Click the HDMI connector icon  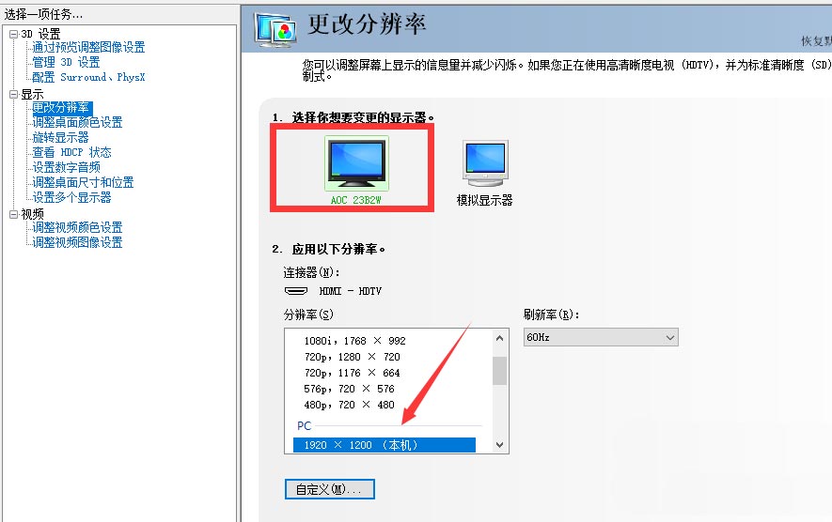(x=296, y=291)
